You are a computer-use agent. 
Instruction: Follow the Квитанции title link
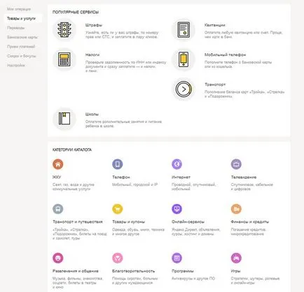point(215,25)
